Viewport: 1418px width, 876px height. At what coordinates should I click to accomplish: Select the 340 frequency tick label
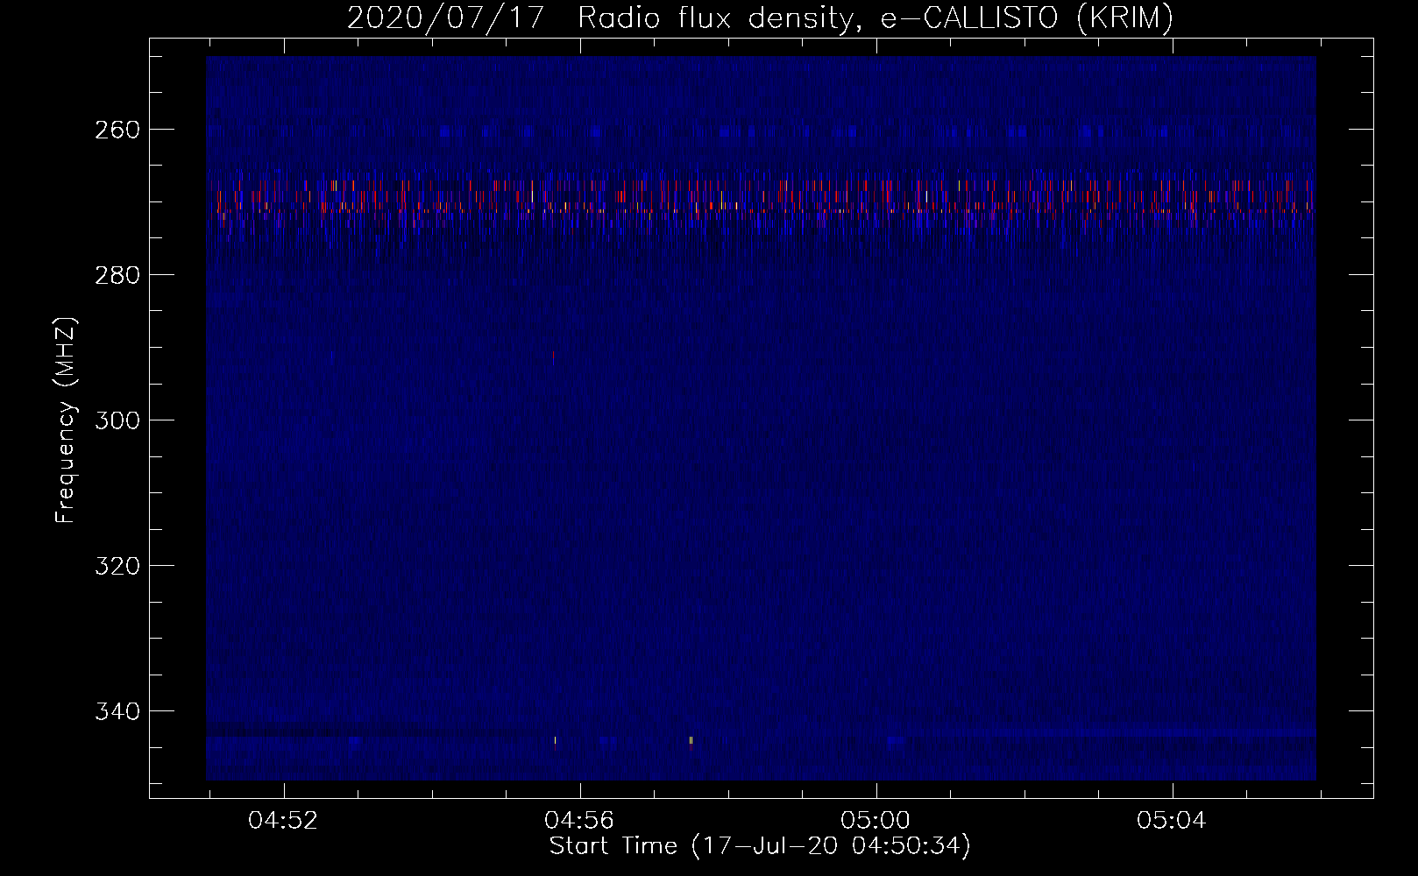point(116,710)
